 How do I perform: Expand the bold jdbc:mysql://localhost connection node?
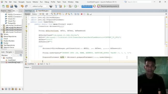2,28
